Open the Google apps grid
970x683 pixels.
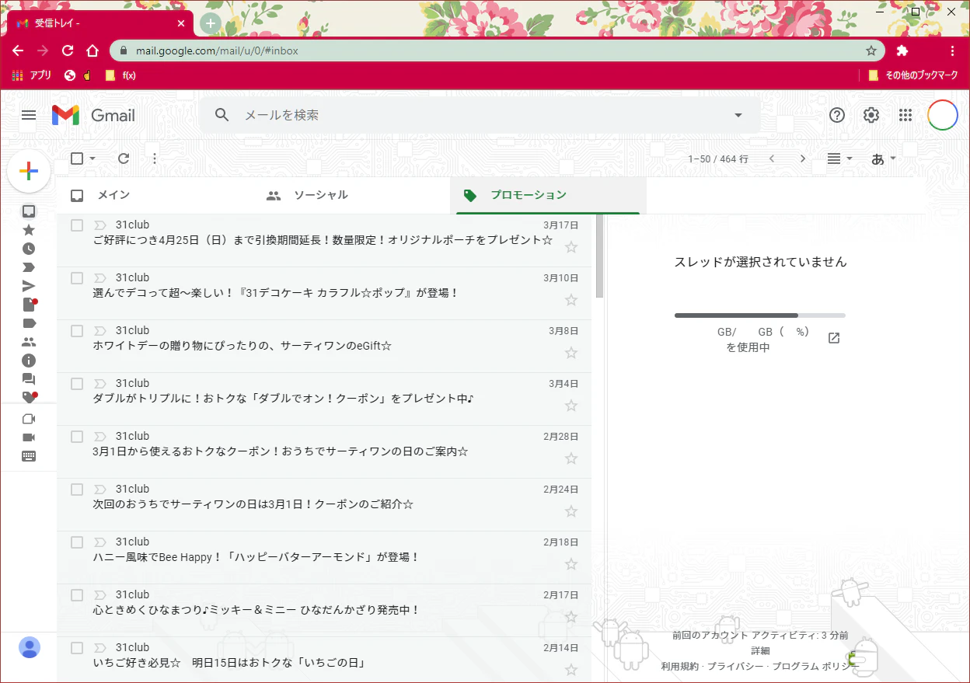[905, 115]
